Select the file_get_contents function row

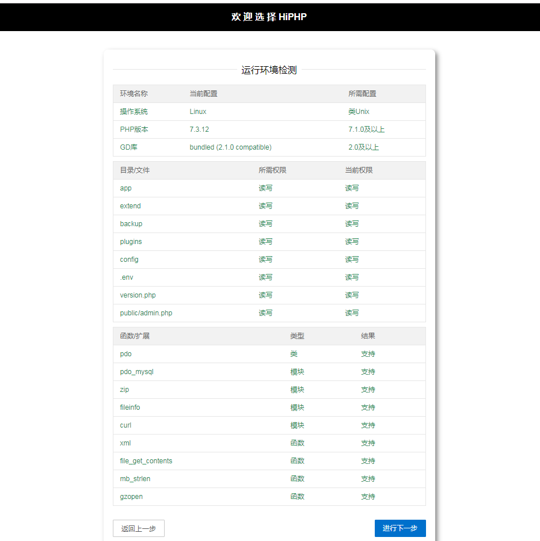[269, 461]
